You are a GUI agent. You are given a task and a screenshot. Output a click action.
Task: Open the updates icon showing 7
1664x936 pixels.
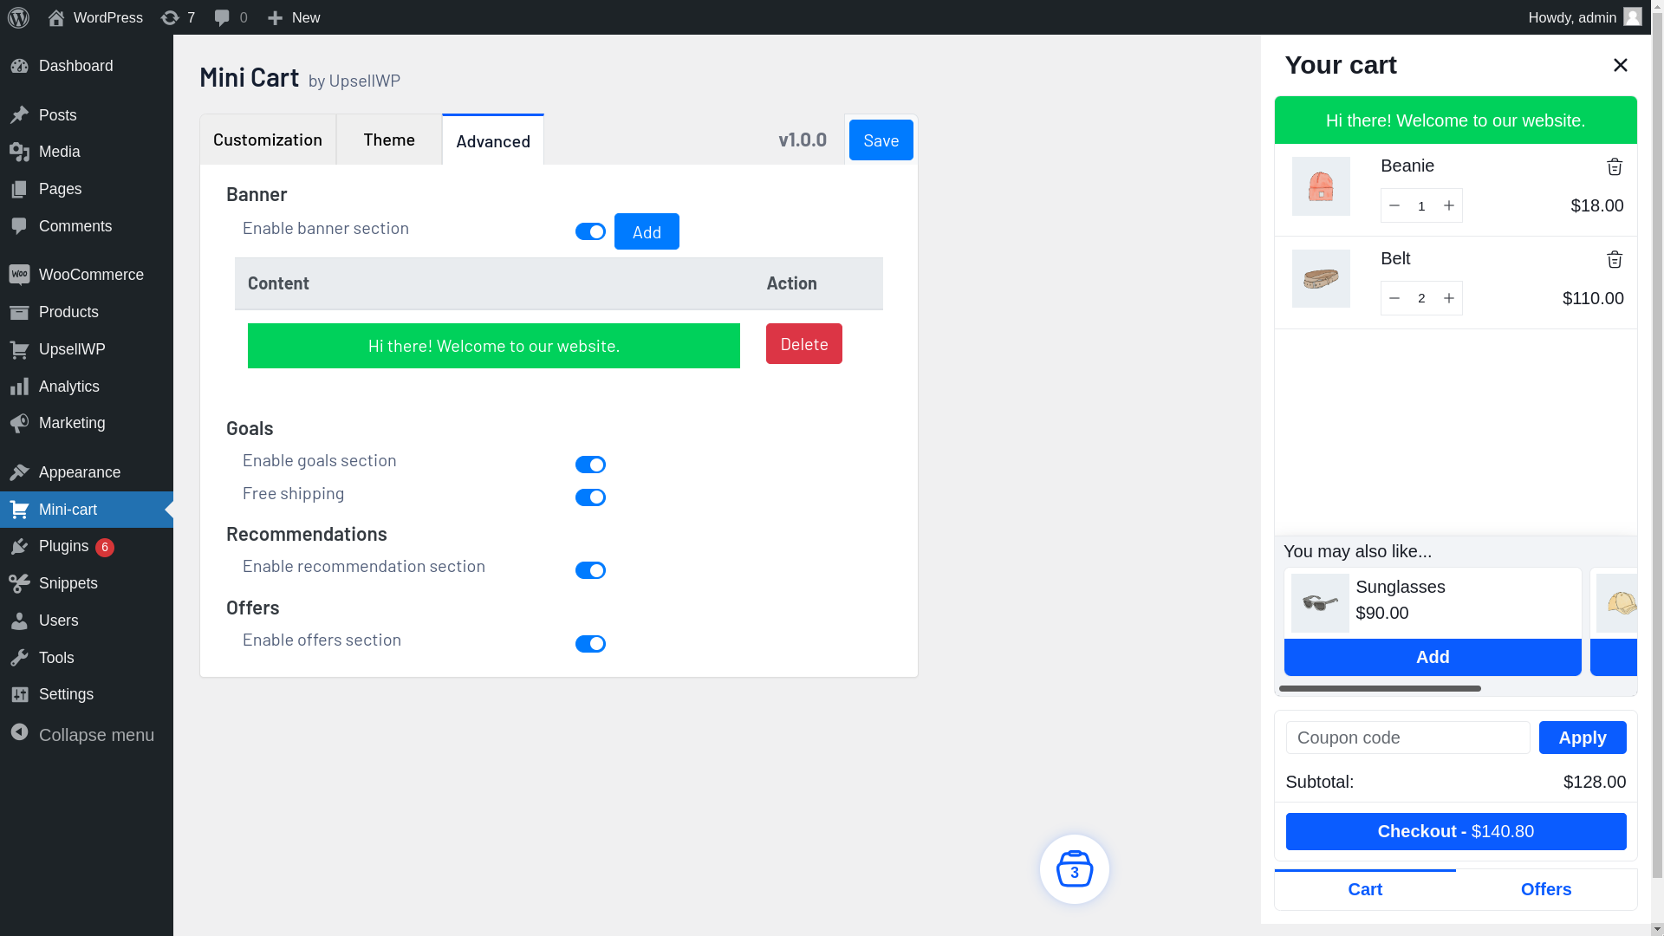[x=178, y=17]
